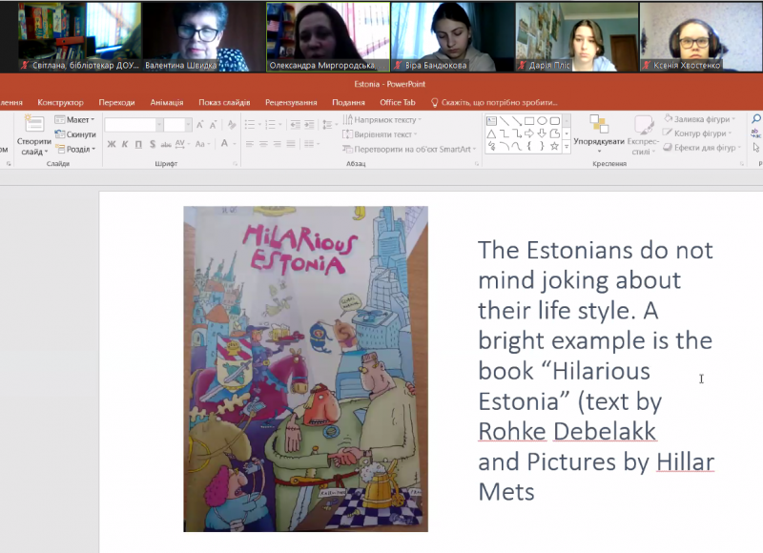Image resolution: width=763 pixels, height=553 pixels.
Task: Click the Скажіть, що потрібно зробити field
Action: click(x=494, y=103)
